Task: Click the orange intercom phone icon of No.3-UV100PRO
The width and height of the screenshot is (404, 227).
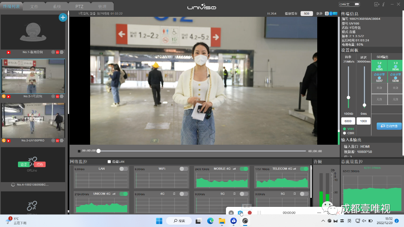Action: tap(4, 140)
